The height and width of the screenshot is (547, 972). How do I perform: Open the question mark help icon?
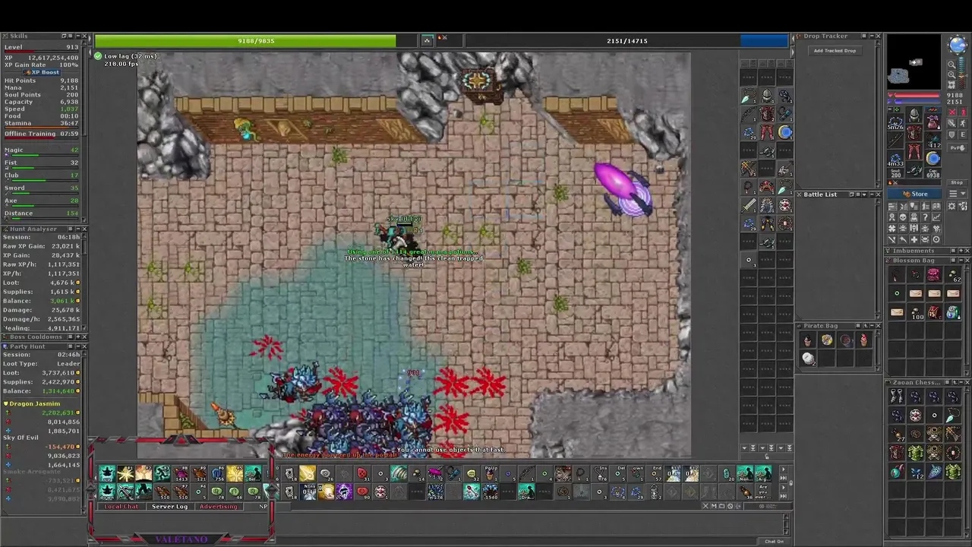(925, 217)
